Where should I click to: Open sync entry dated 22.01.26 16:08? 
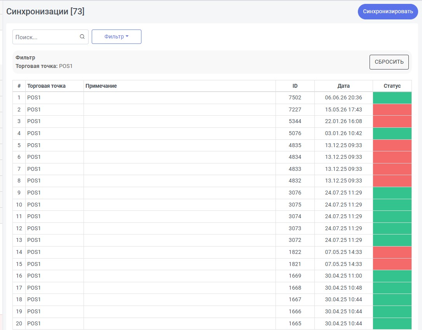click(x=212, y=121)
